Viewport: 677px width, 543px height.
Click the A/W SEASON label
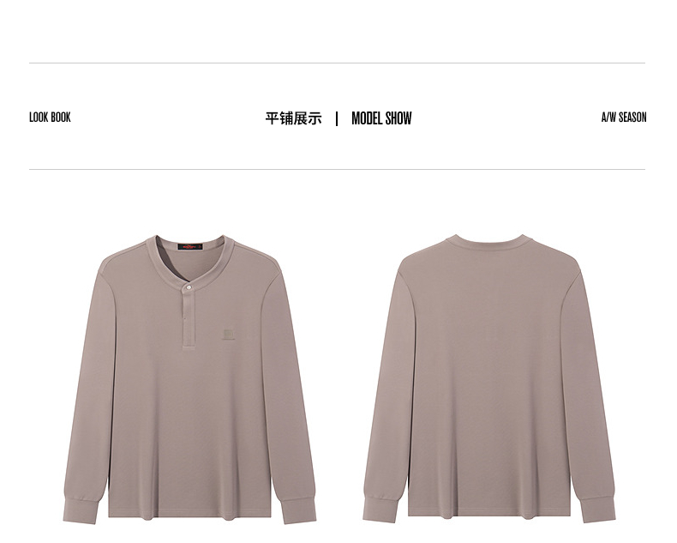[624, 118]
